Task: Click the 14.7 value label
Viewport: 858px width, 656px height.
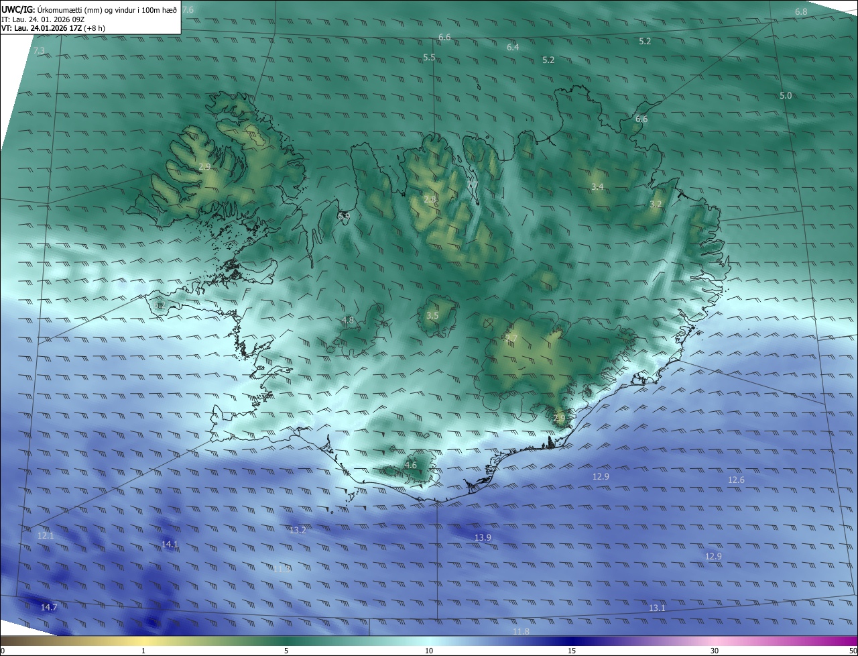Action: [49, 608]
